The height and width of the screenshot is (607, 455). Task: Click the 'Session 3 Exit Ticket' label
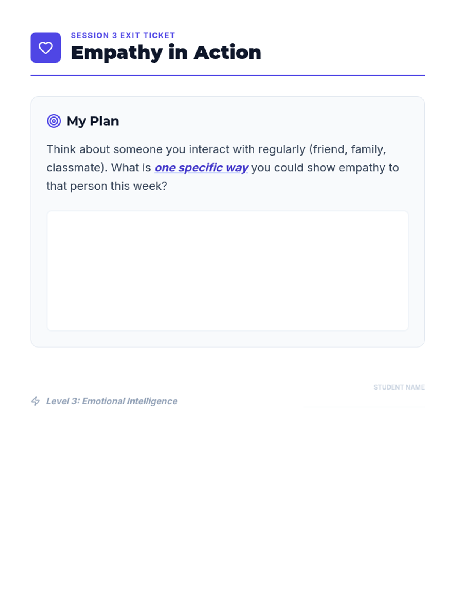click(123, 35)
